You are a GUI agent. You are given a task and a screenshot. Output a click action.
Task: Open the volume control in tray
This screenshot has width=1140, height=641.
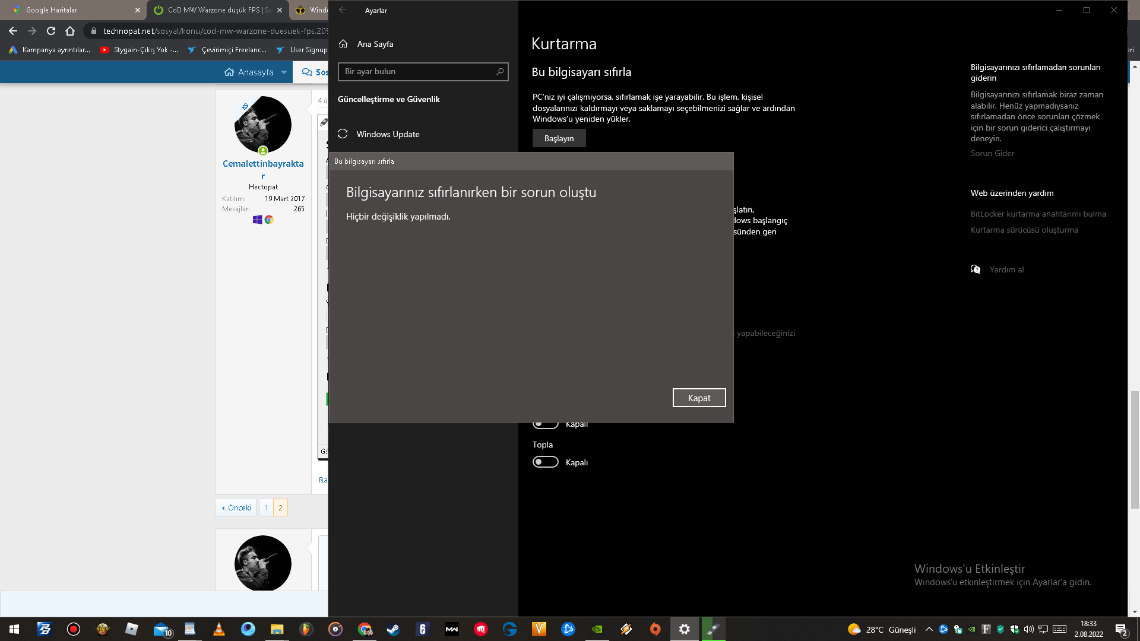pos(1029,629)
